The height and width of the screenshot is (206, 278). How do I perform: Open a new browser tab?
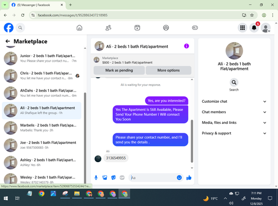pyautogui.click(x=71, y=5)
